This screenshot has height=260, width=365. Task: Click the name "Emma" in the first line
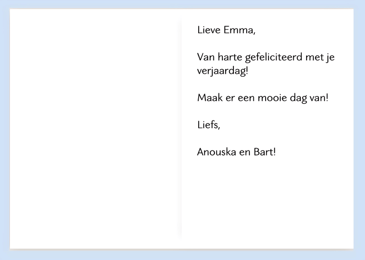240,30
